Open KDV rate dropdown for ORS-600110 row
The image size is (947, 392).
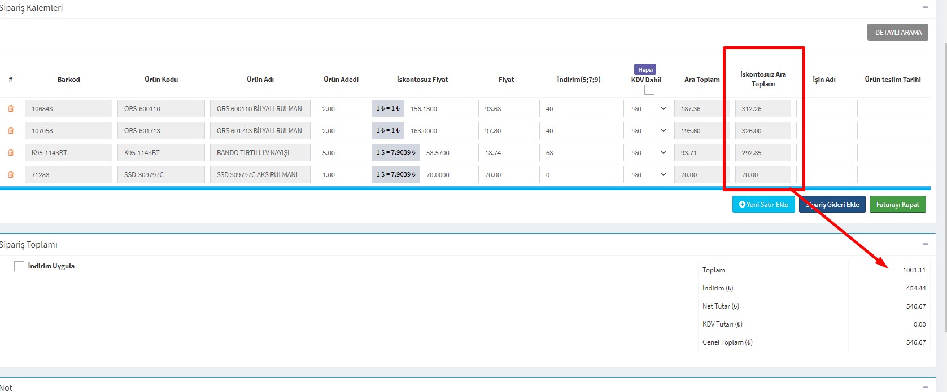(646, 109)
